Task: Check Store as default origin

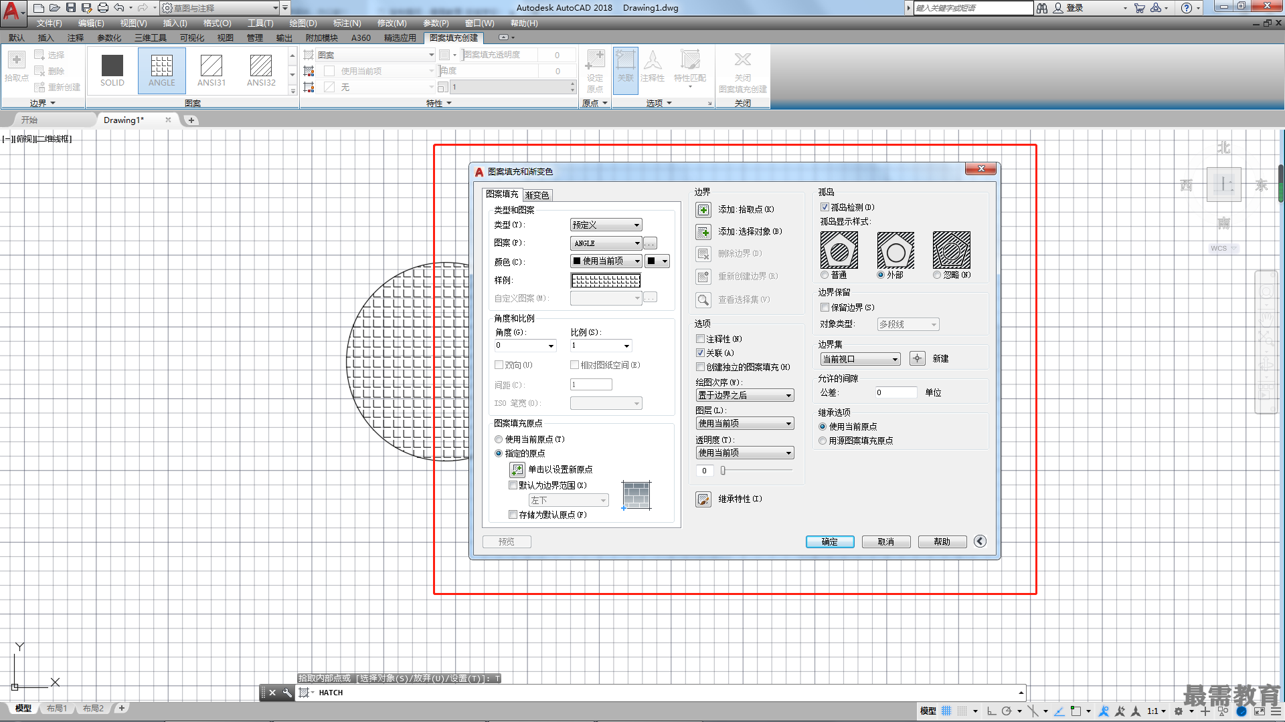Action: point(513,515)
